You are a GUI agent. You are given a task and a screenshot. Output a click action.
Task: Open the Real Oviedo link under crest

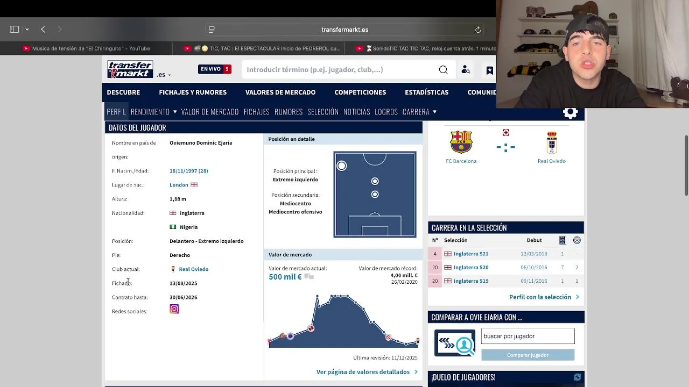coord(552,161)
